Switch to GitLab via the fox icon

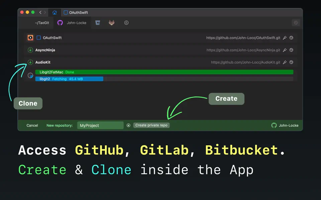point(111,23)
